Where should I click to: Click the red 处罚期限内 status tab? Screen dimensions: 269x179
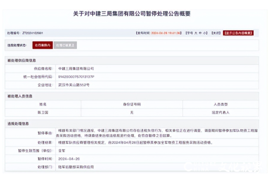[42, 45]
